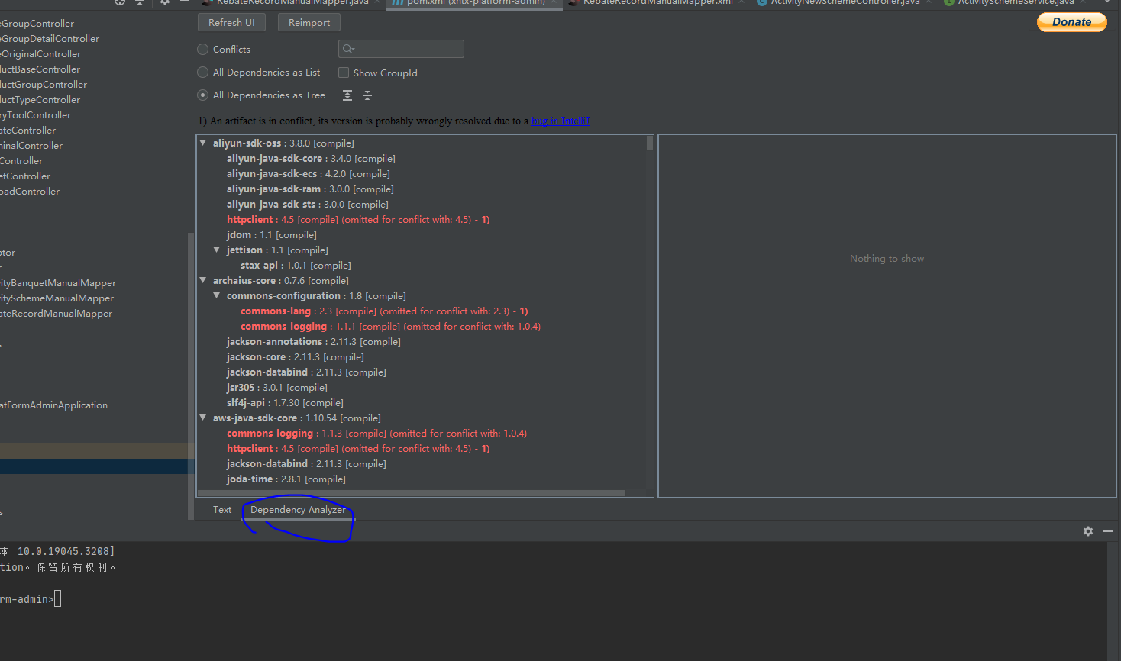The image size is (1121, 661).
Task: Open the ActivitySchemeService.java editor tab
Action: 1016,3
